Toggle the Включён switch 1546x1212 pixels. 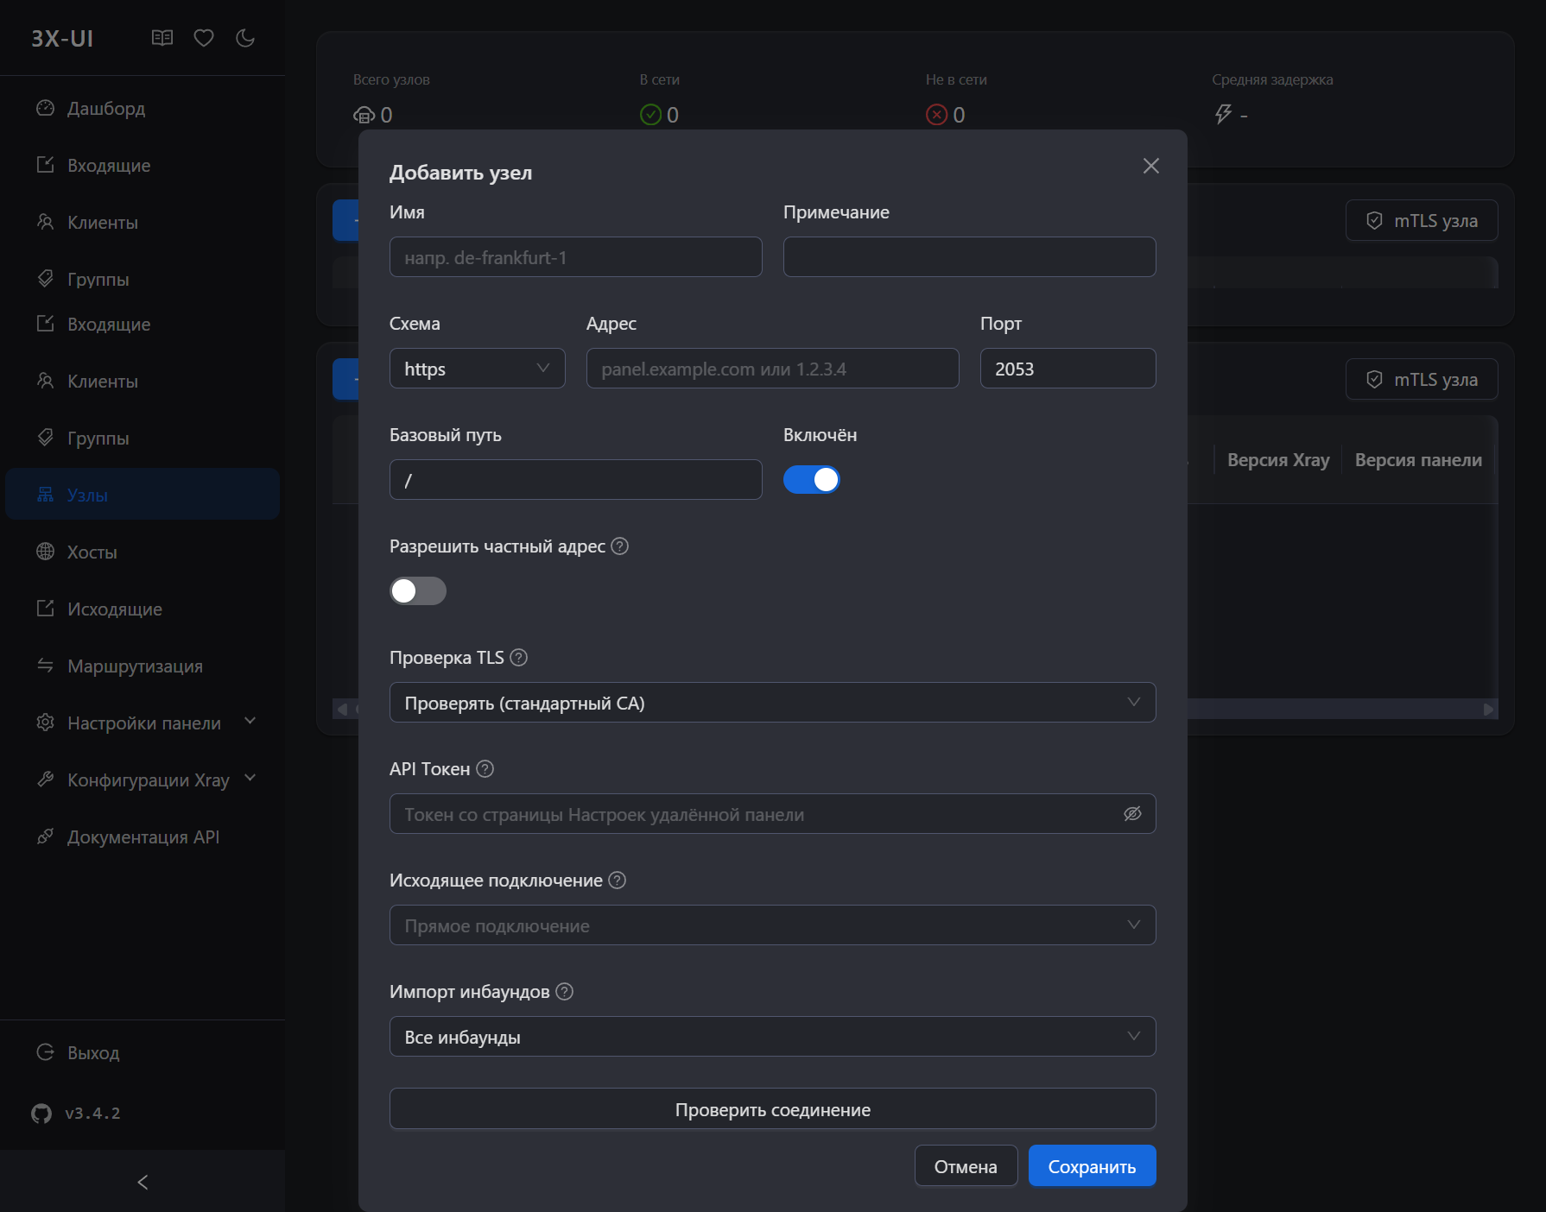[811, 480]
